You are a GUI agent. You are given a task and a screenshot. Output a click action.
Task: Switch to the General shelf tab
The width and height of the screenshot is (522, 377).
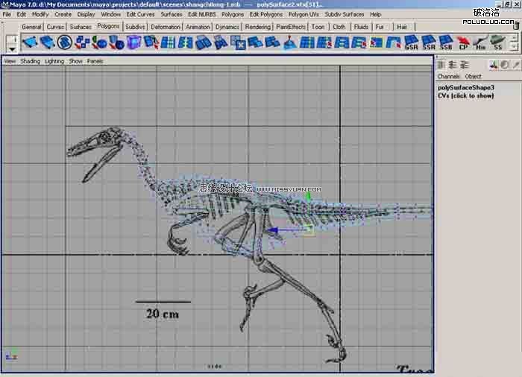coord(31,27)
